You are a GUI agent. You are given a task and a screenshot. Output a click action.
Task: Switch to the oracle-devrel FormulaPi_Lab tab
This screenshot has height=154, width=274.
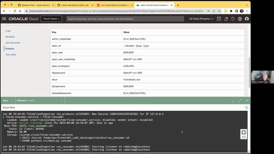click(x=75, y=5)
